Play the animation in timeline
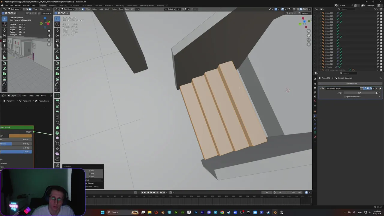The width and height of the screenshot is (384, 216). coord(151,192)
